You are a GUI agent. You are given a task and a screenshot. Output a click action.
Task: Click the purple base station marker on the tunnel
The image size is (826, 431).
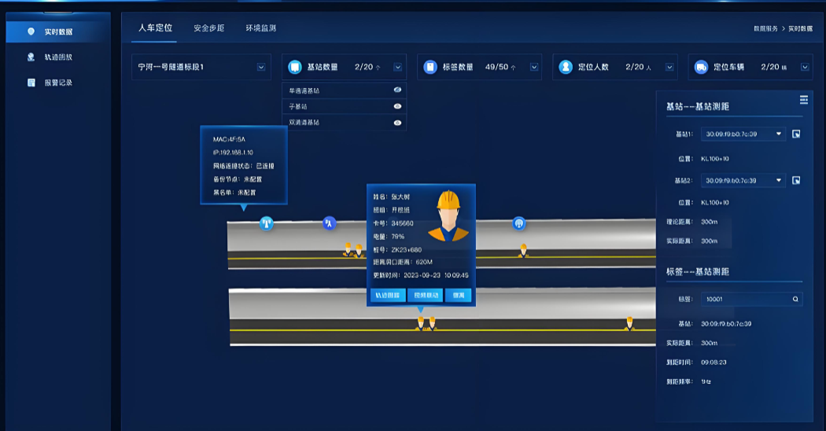point(329,223)
